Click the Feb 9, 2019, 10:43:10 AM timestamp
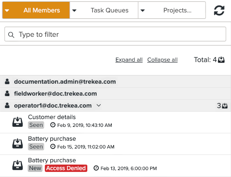Viewport: 231px width, 177px height. (x=85, y=125)
